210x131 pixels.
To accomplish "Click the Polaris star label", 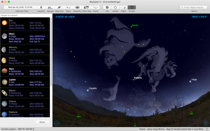I will pos(138,78).
